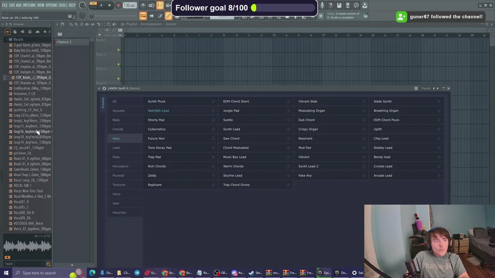Select sample loop16_keyAmin_130bpm in browser

click(32, 131)
